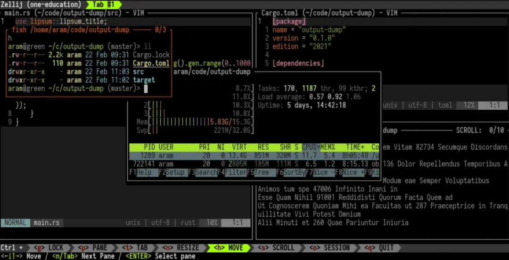Sort by MEM% column header in htop
Viewport: 509px width, 260px height.
pyautogui.click(x=329, y=147)
